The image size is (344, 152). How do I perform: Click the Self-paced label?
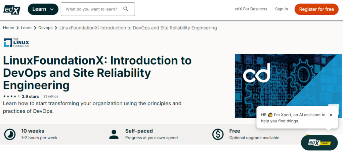(x=139, y=131)
